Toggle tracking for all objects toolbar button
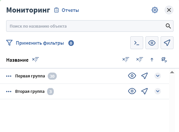179x132 pixels. [x=167, y=43]
